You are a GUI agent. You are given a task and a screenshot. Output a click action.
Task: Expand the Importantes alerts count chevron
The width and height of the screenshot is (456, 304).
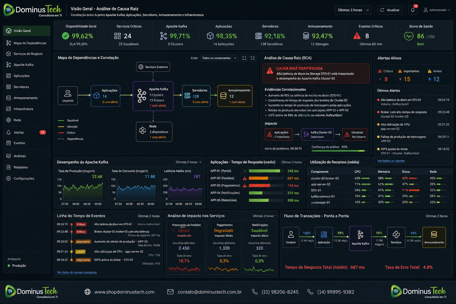400,79
